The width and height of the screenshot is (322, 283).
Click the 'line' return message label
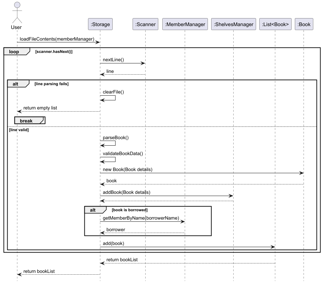pos(110,71)
